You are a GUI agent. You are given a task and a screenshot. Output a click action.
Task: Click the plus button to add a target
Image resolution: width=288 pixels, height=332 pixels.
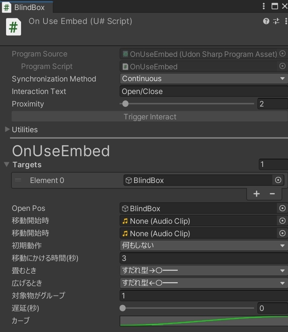[256, 194]
